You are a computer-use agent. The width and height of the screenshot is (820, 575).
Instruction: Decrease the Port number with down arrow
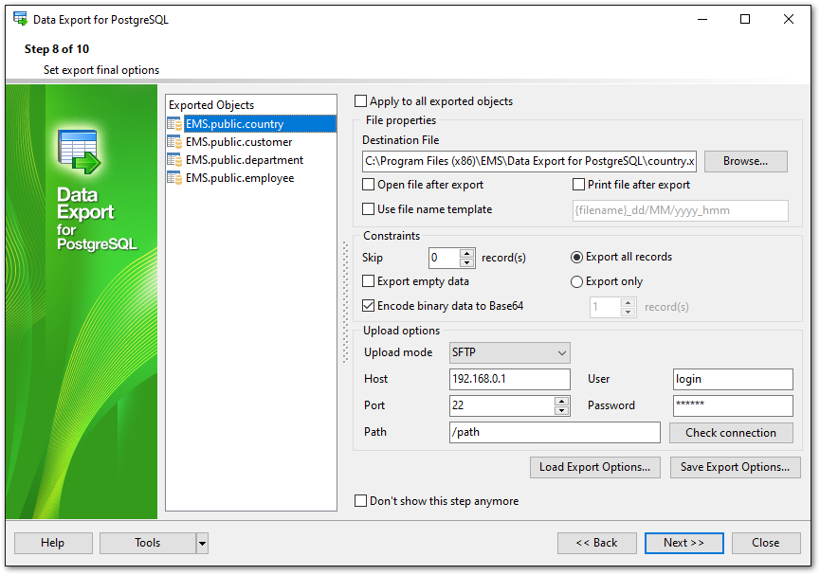pos(561,410)
